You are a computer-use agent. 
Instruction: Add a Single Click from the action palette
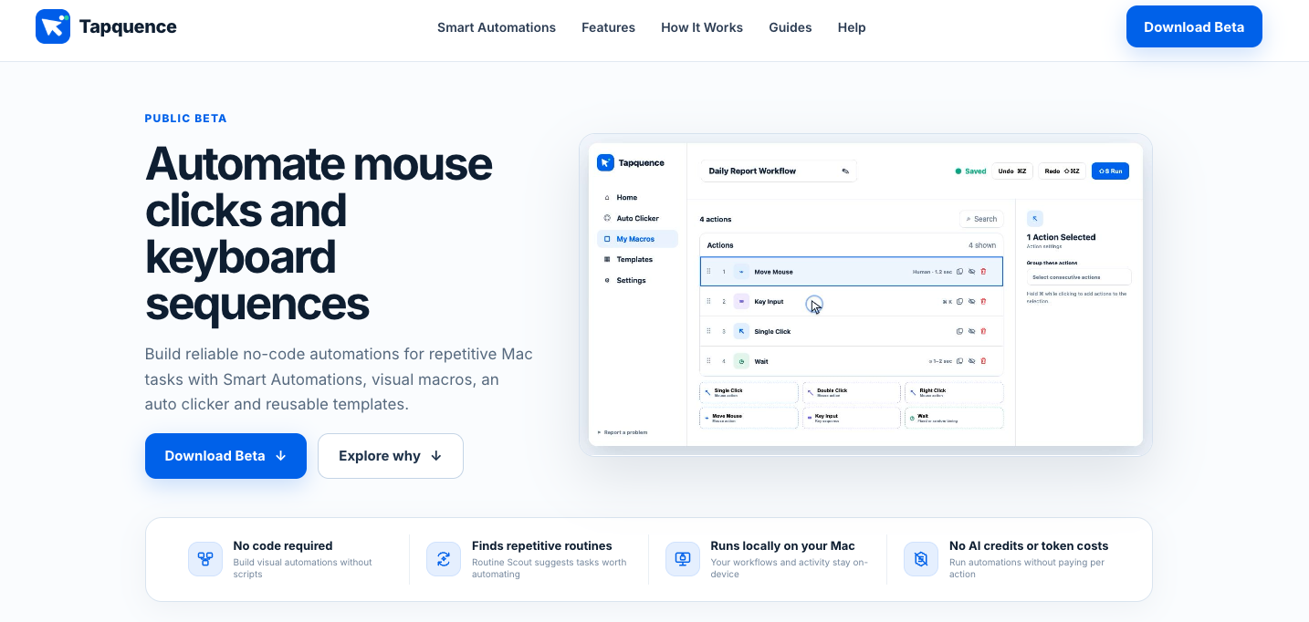(749, 392)
